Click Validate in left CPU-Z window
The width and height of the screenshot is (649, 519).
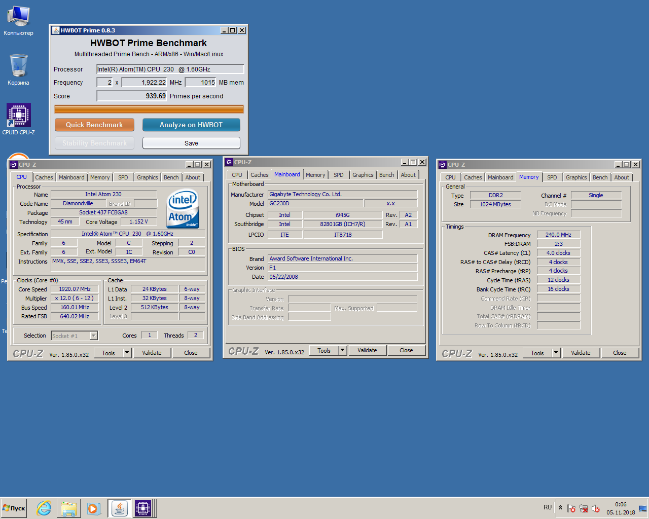pyautogui.click(x=152, y=353)
